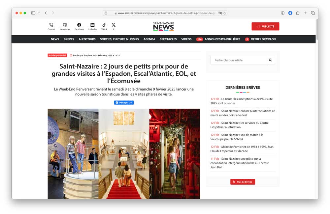The height and width of the screenshot is (214, 330).
Task: Open the Tiktok icon link
Action: [104, 25]
